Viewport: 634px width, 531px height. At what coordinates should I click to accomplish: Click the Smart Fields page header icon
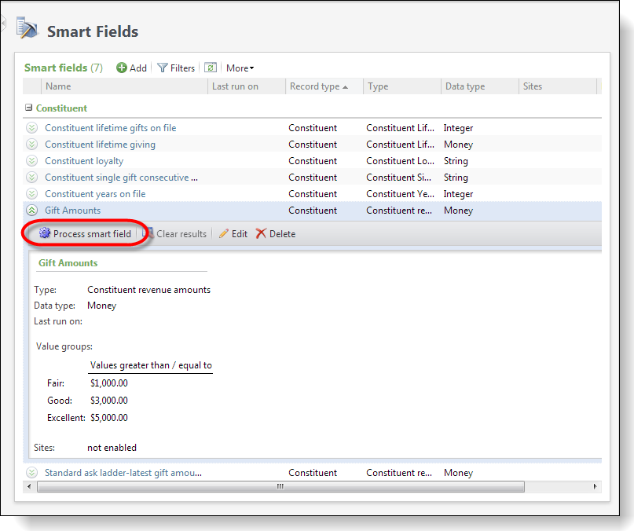(27, 29)
